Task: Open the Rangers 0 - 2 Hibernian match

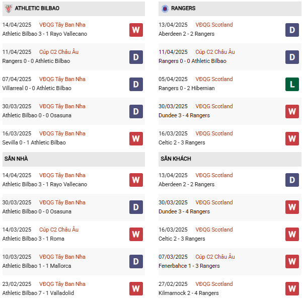Action: 186,89
